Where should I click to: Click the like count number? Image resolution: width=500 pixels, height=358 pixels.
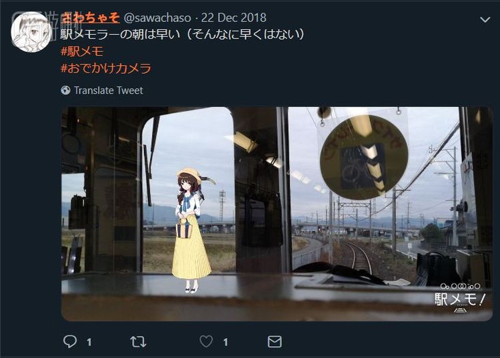[225, 343]
